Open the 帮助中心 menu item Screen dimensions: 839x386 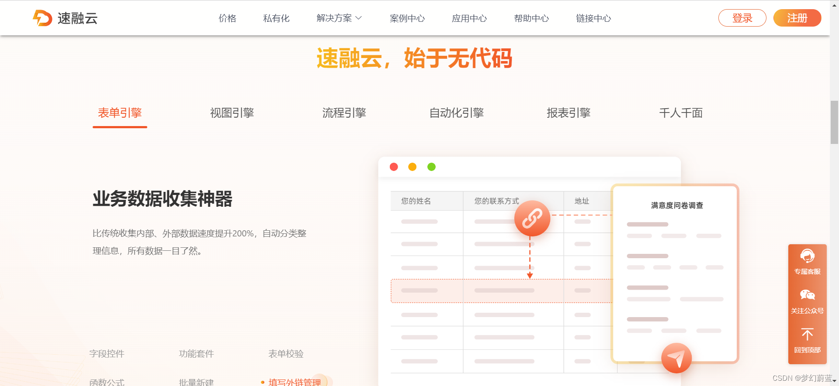coord(531,18)
